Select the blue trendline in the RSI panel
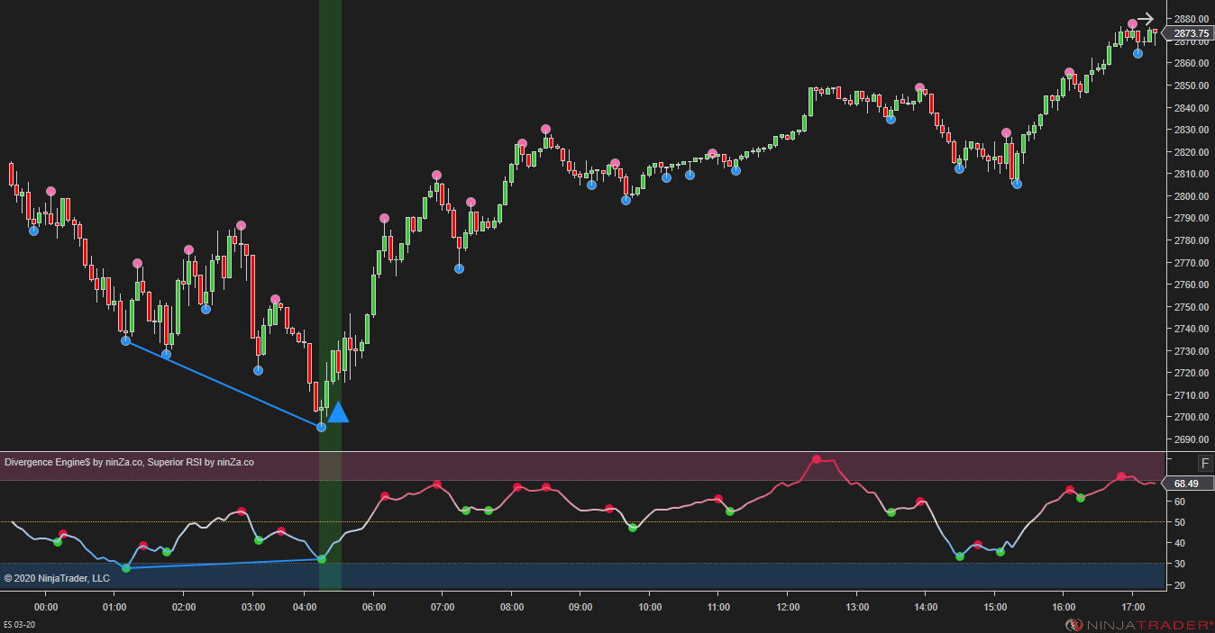This screenshot has height=633, width=1215. [225, 564]
